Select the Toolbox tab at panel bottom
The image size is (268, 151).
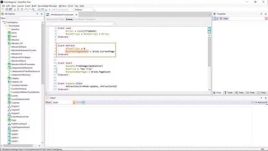(228, 93)
